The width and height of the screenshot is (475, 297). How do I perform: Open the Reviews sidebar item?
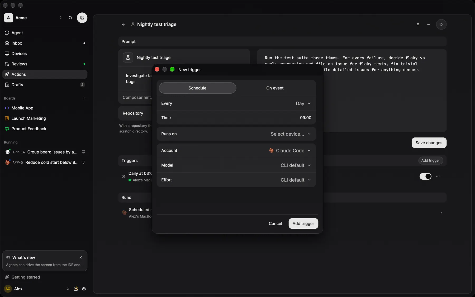[x=45, y=64]
